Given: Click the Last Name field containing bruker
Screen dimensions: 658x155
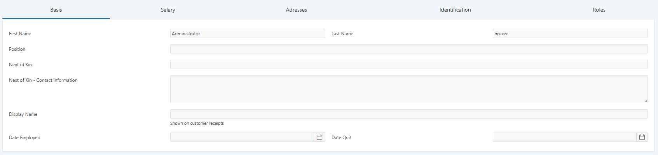Looking at the screenshot, I should point(570,34).
